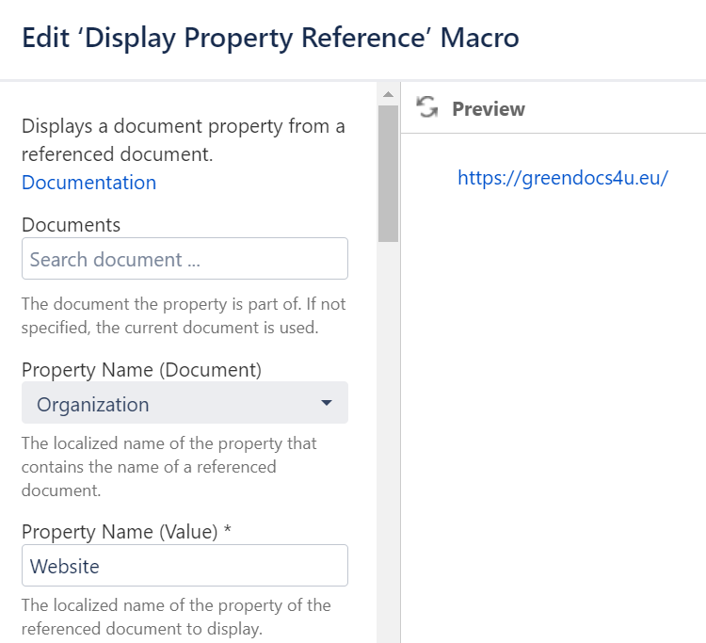Screen dimensions: 706x643
Task: Click the scrollbar up arrow
Action: coord(388,94)
